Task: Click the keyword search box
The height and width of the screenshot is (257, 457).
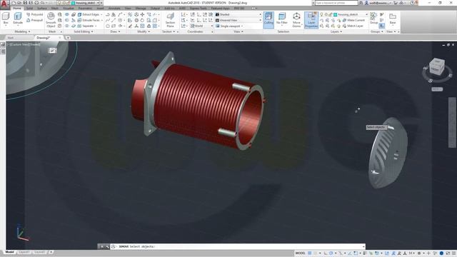Action: pyautogui.click(x=336, y=3)
